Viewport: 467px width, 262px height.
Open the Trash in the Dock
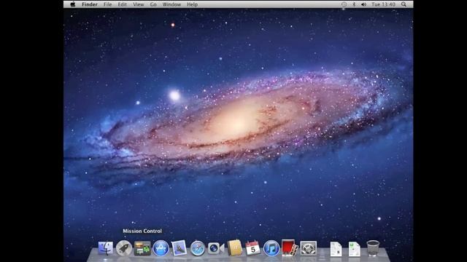click(x=373, y=248)
